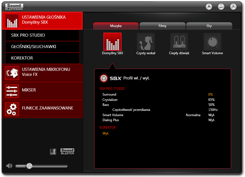This screenshot has height=177, width=245.
Task: Click the red KOREKTOR heading in profile
Action: coord(108,128)
